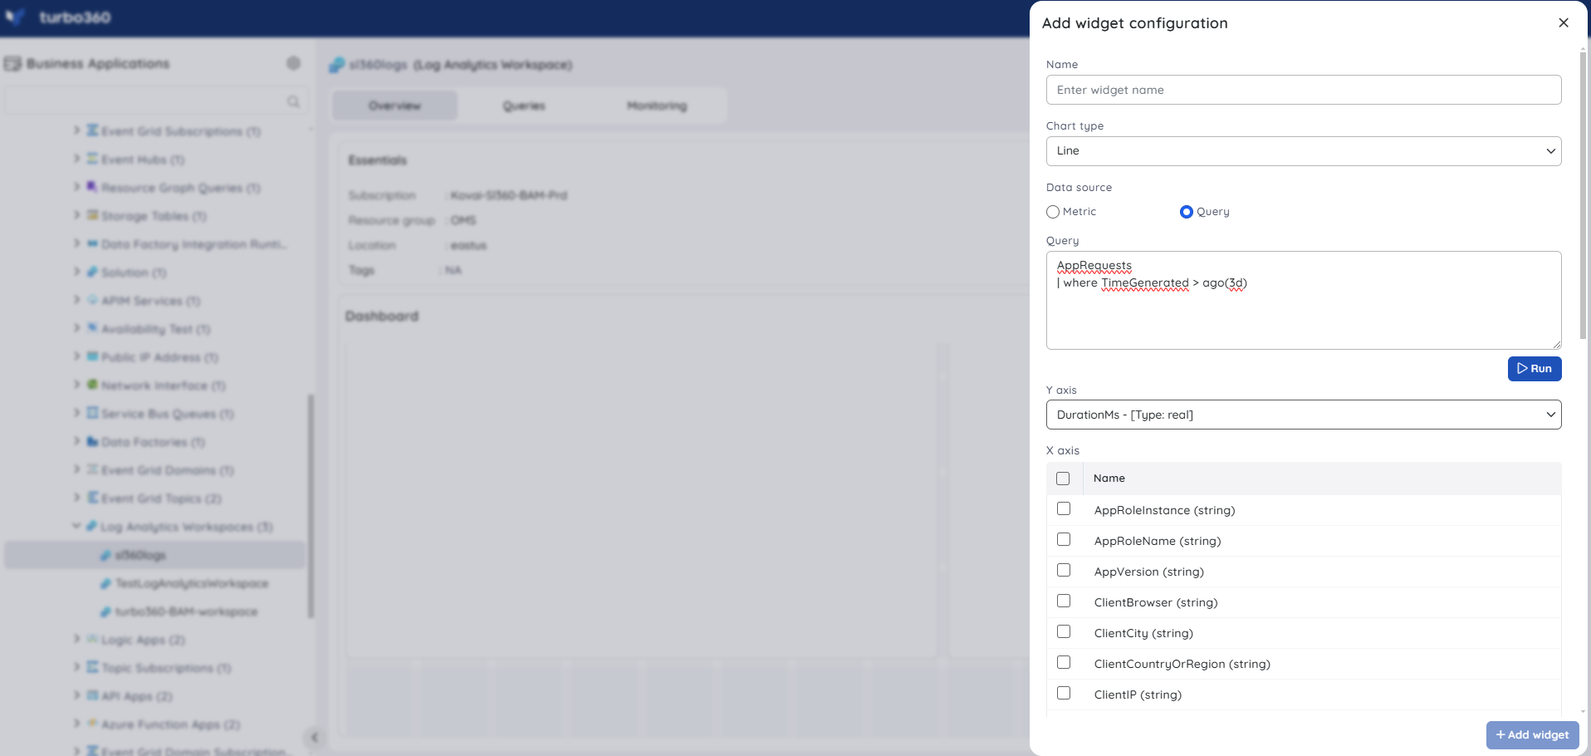1591x756 pixels.
Task: Check the AppRoleName (string) checkbox
Action: point(1064,539)
